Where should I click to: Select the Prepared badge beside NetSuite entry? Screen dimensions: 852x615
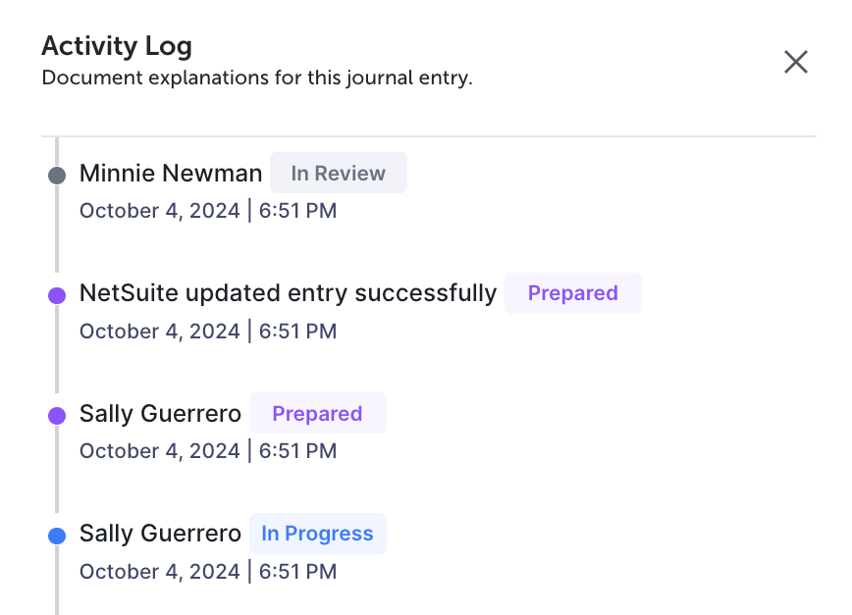(x=573, y=292)
